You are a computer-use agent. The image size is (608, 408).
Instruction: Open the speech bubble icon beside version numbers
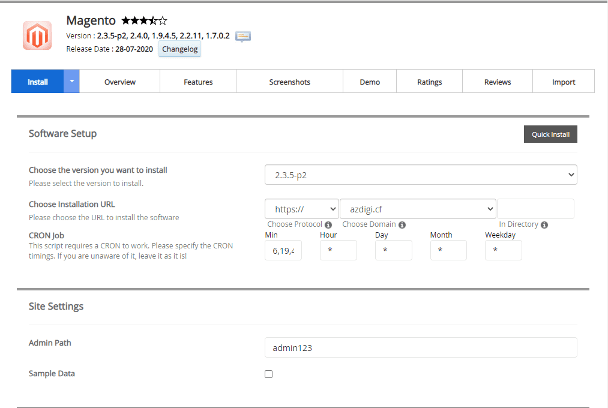242,36
